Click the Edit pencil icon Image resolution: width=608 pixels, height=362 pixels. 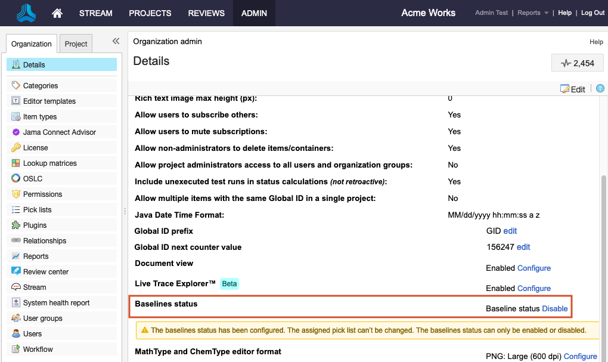pyautogui.click(x=564, y=89)
